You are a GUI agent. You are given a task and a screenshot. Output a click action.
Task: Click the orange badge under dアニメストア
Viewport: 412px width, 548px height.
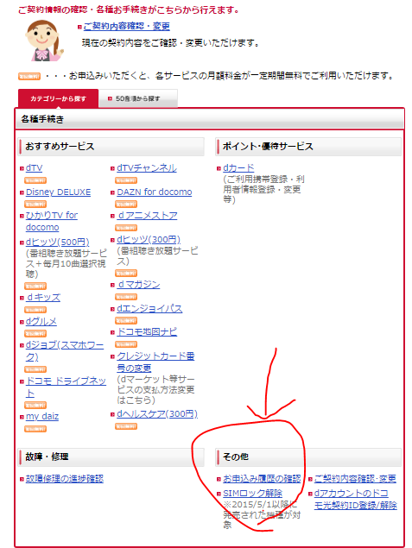pyautogui.click(x=126, y=228)
